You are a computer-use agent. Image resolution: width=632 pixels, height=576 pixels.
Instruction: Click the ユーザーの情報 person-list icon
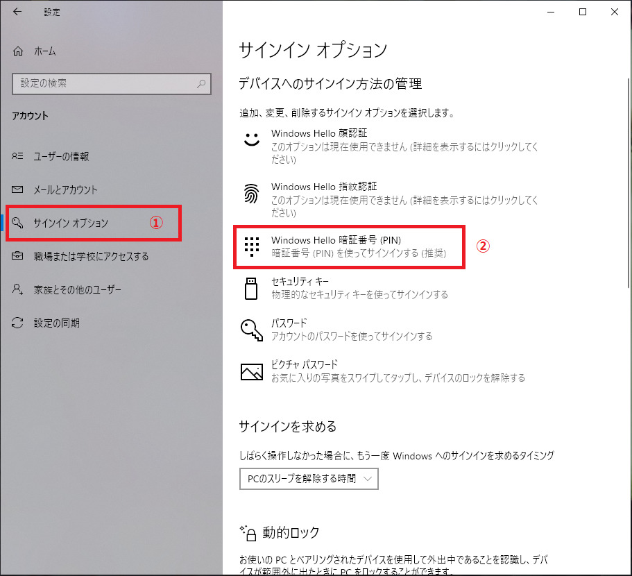17,156
